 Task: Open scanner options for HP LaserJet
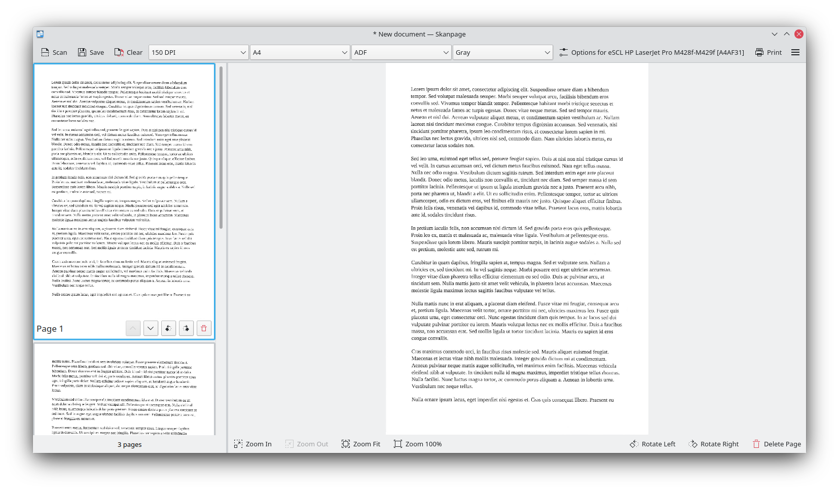tap(651, 52)
